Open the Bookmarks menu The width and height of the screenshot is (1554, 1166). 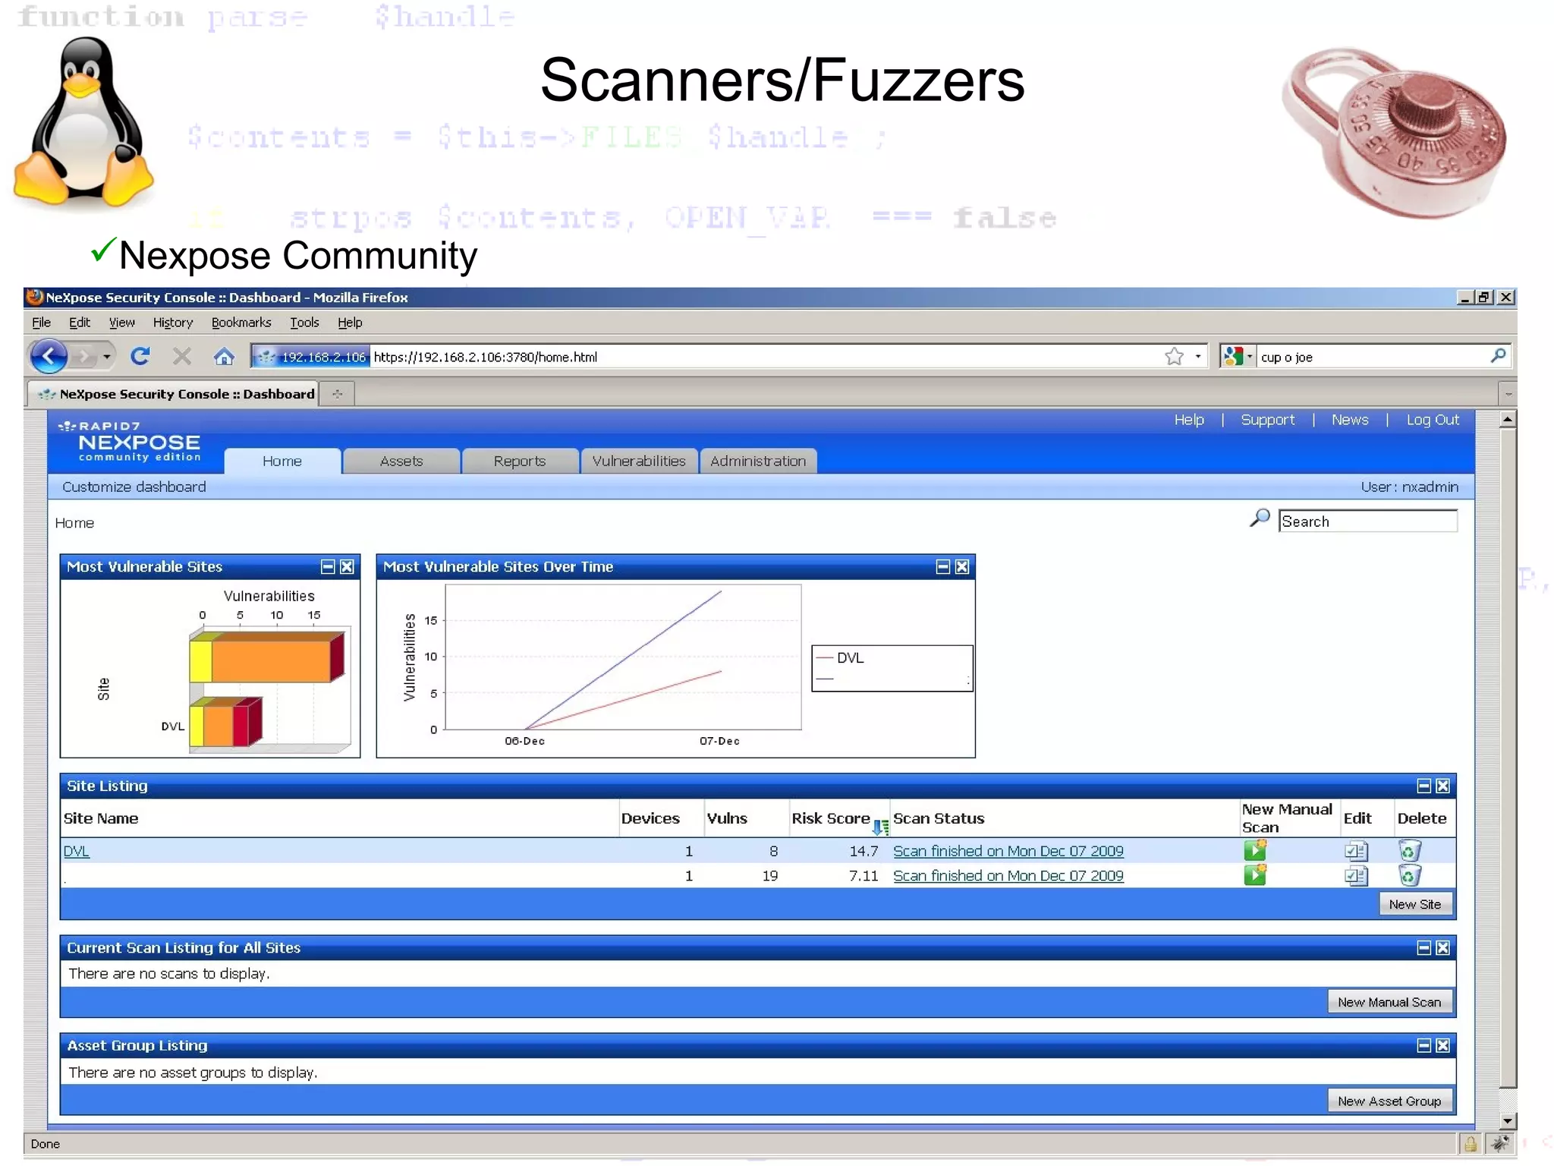point(241,322)
